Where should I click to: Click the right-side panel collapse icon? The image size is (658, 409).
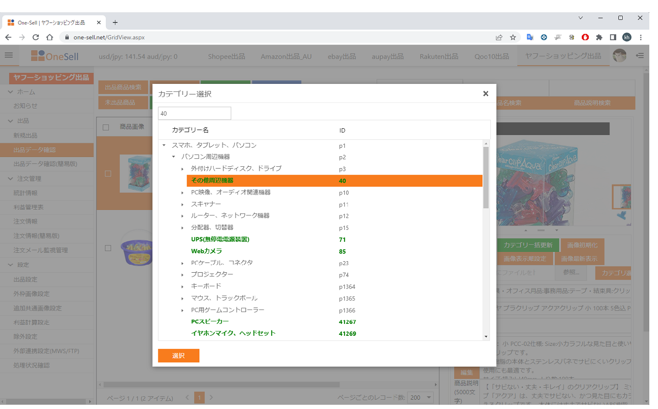coord(639,56)
